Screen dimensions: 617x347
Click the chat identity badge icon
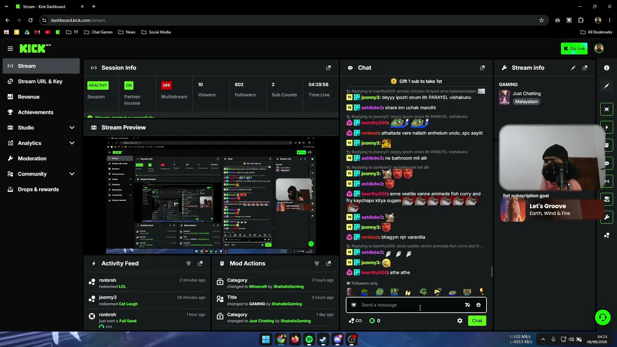click(354, 305)
